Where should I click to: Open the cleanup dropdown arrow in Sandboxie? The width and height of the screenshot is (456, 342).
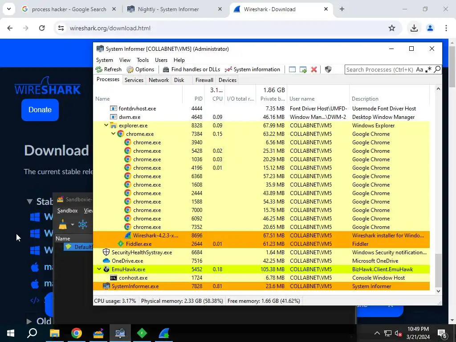point(73,224)
